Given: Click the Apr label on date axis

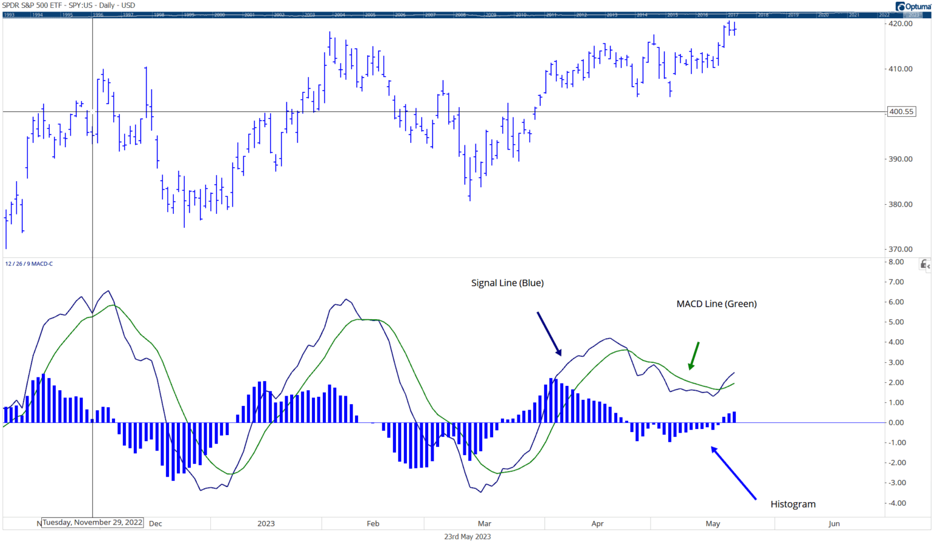Looking at the screenshot, I should pyautogui.click(x=598, y=523).
